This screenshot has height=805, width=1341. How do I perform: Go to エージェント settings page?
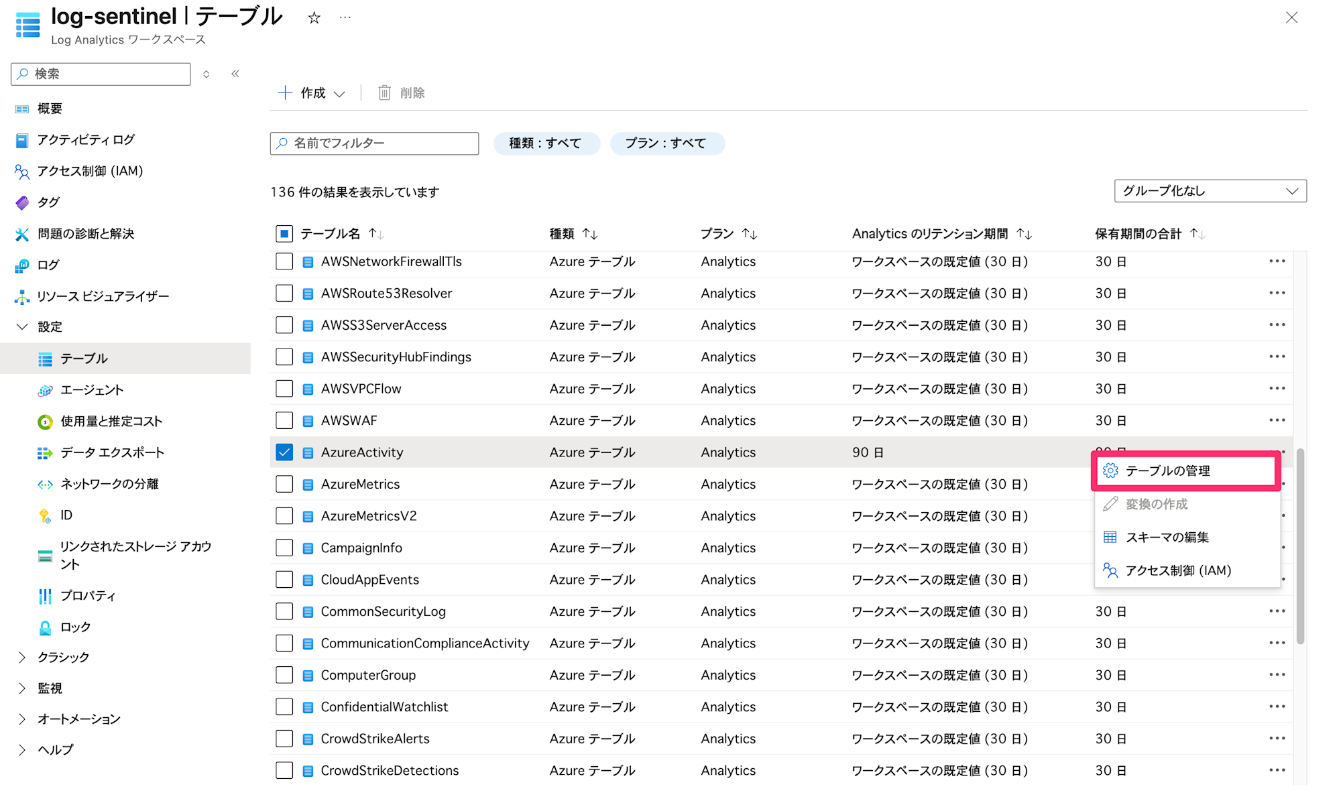coord(92,390)
